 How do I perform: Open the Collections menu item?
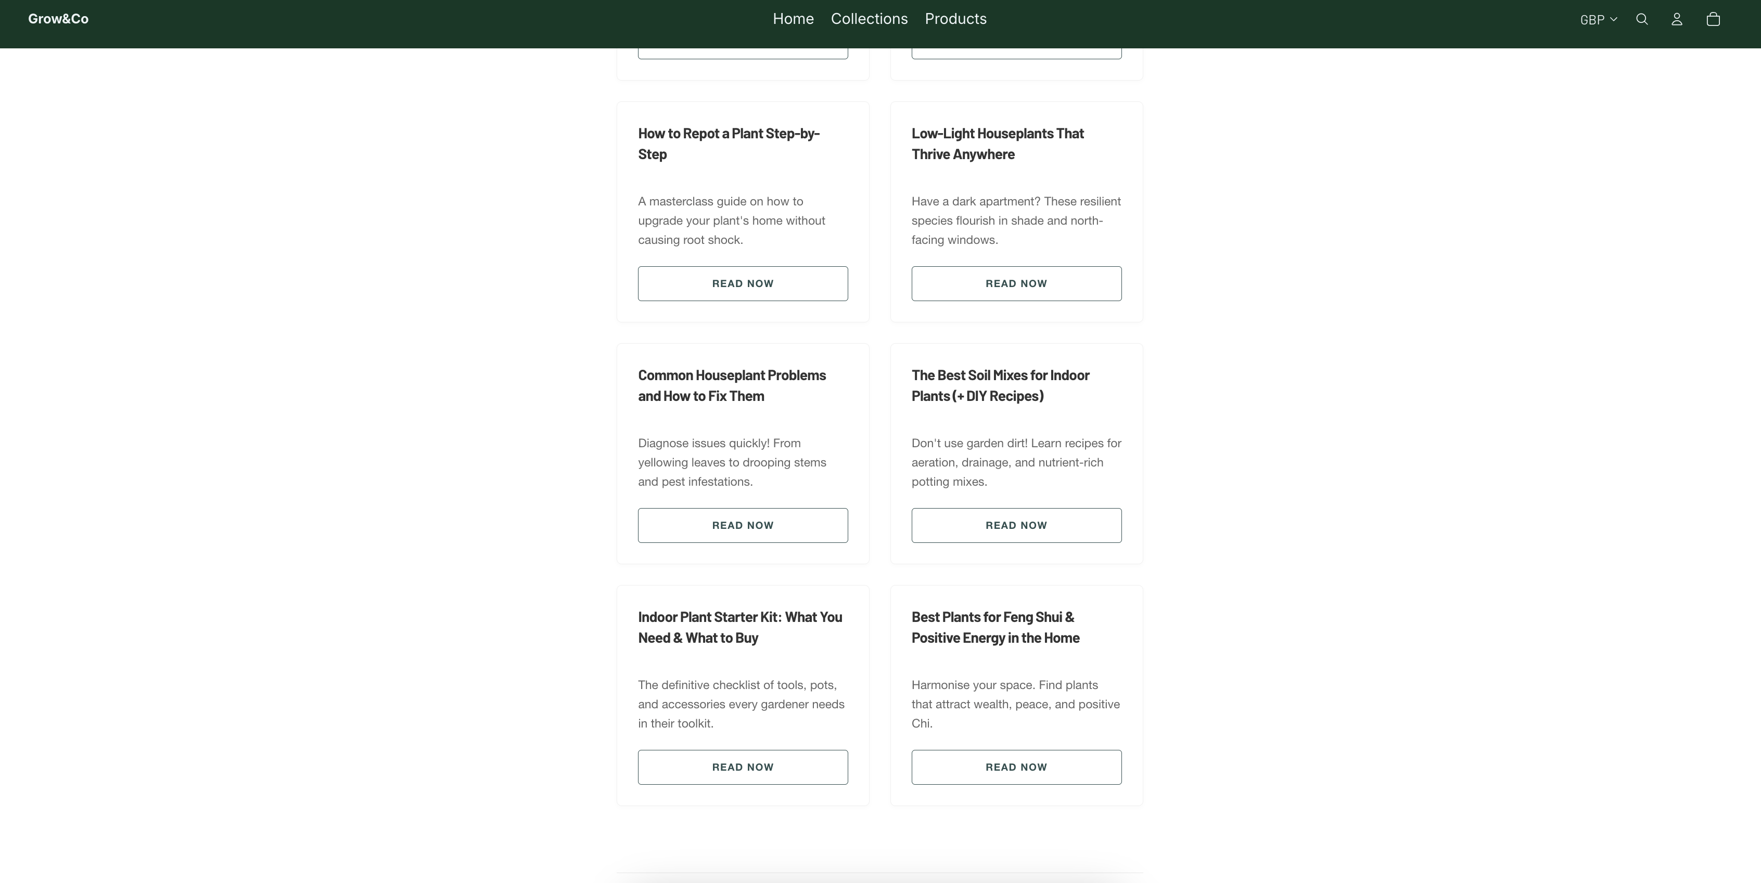869,19
